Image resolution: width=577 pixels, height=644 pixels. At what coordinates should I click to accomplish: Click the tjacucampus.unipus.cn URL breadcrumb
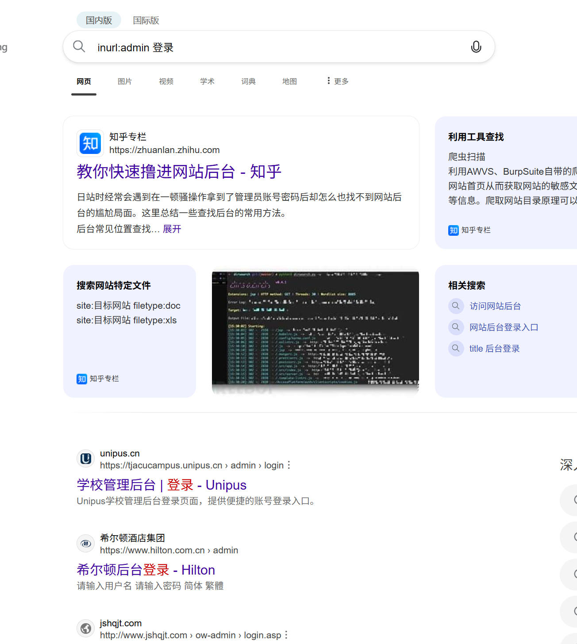point(192,465)
